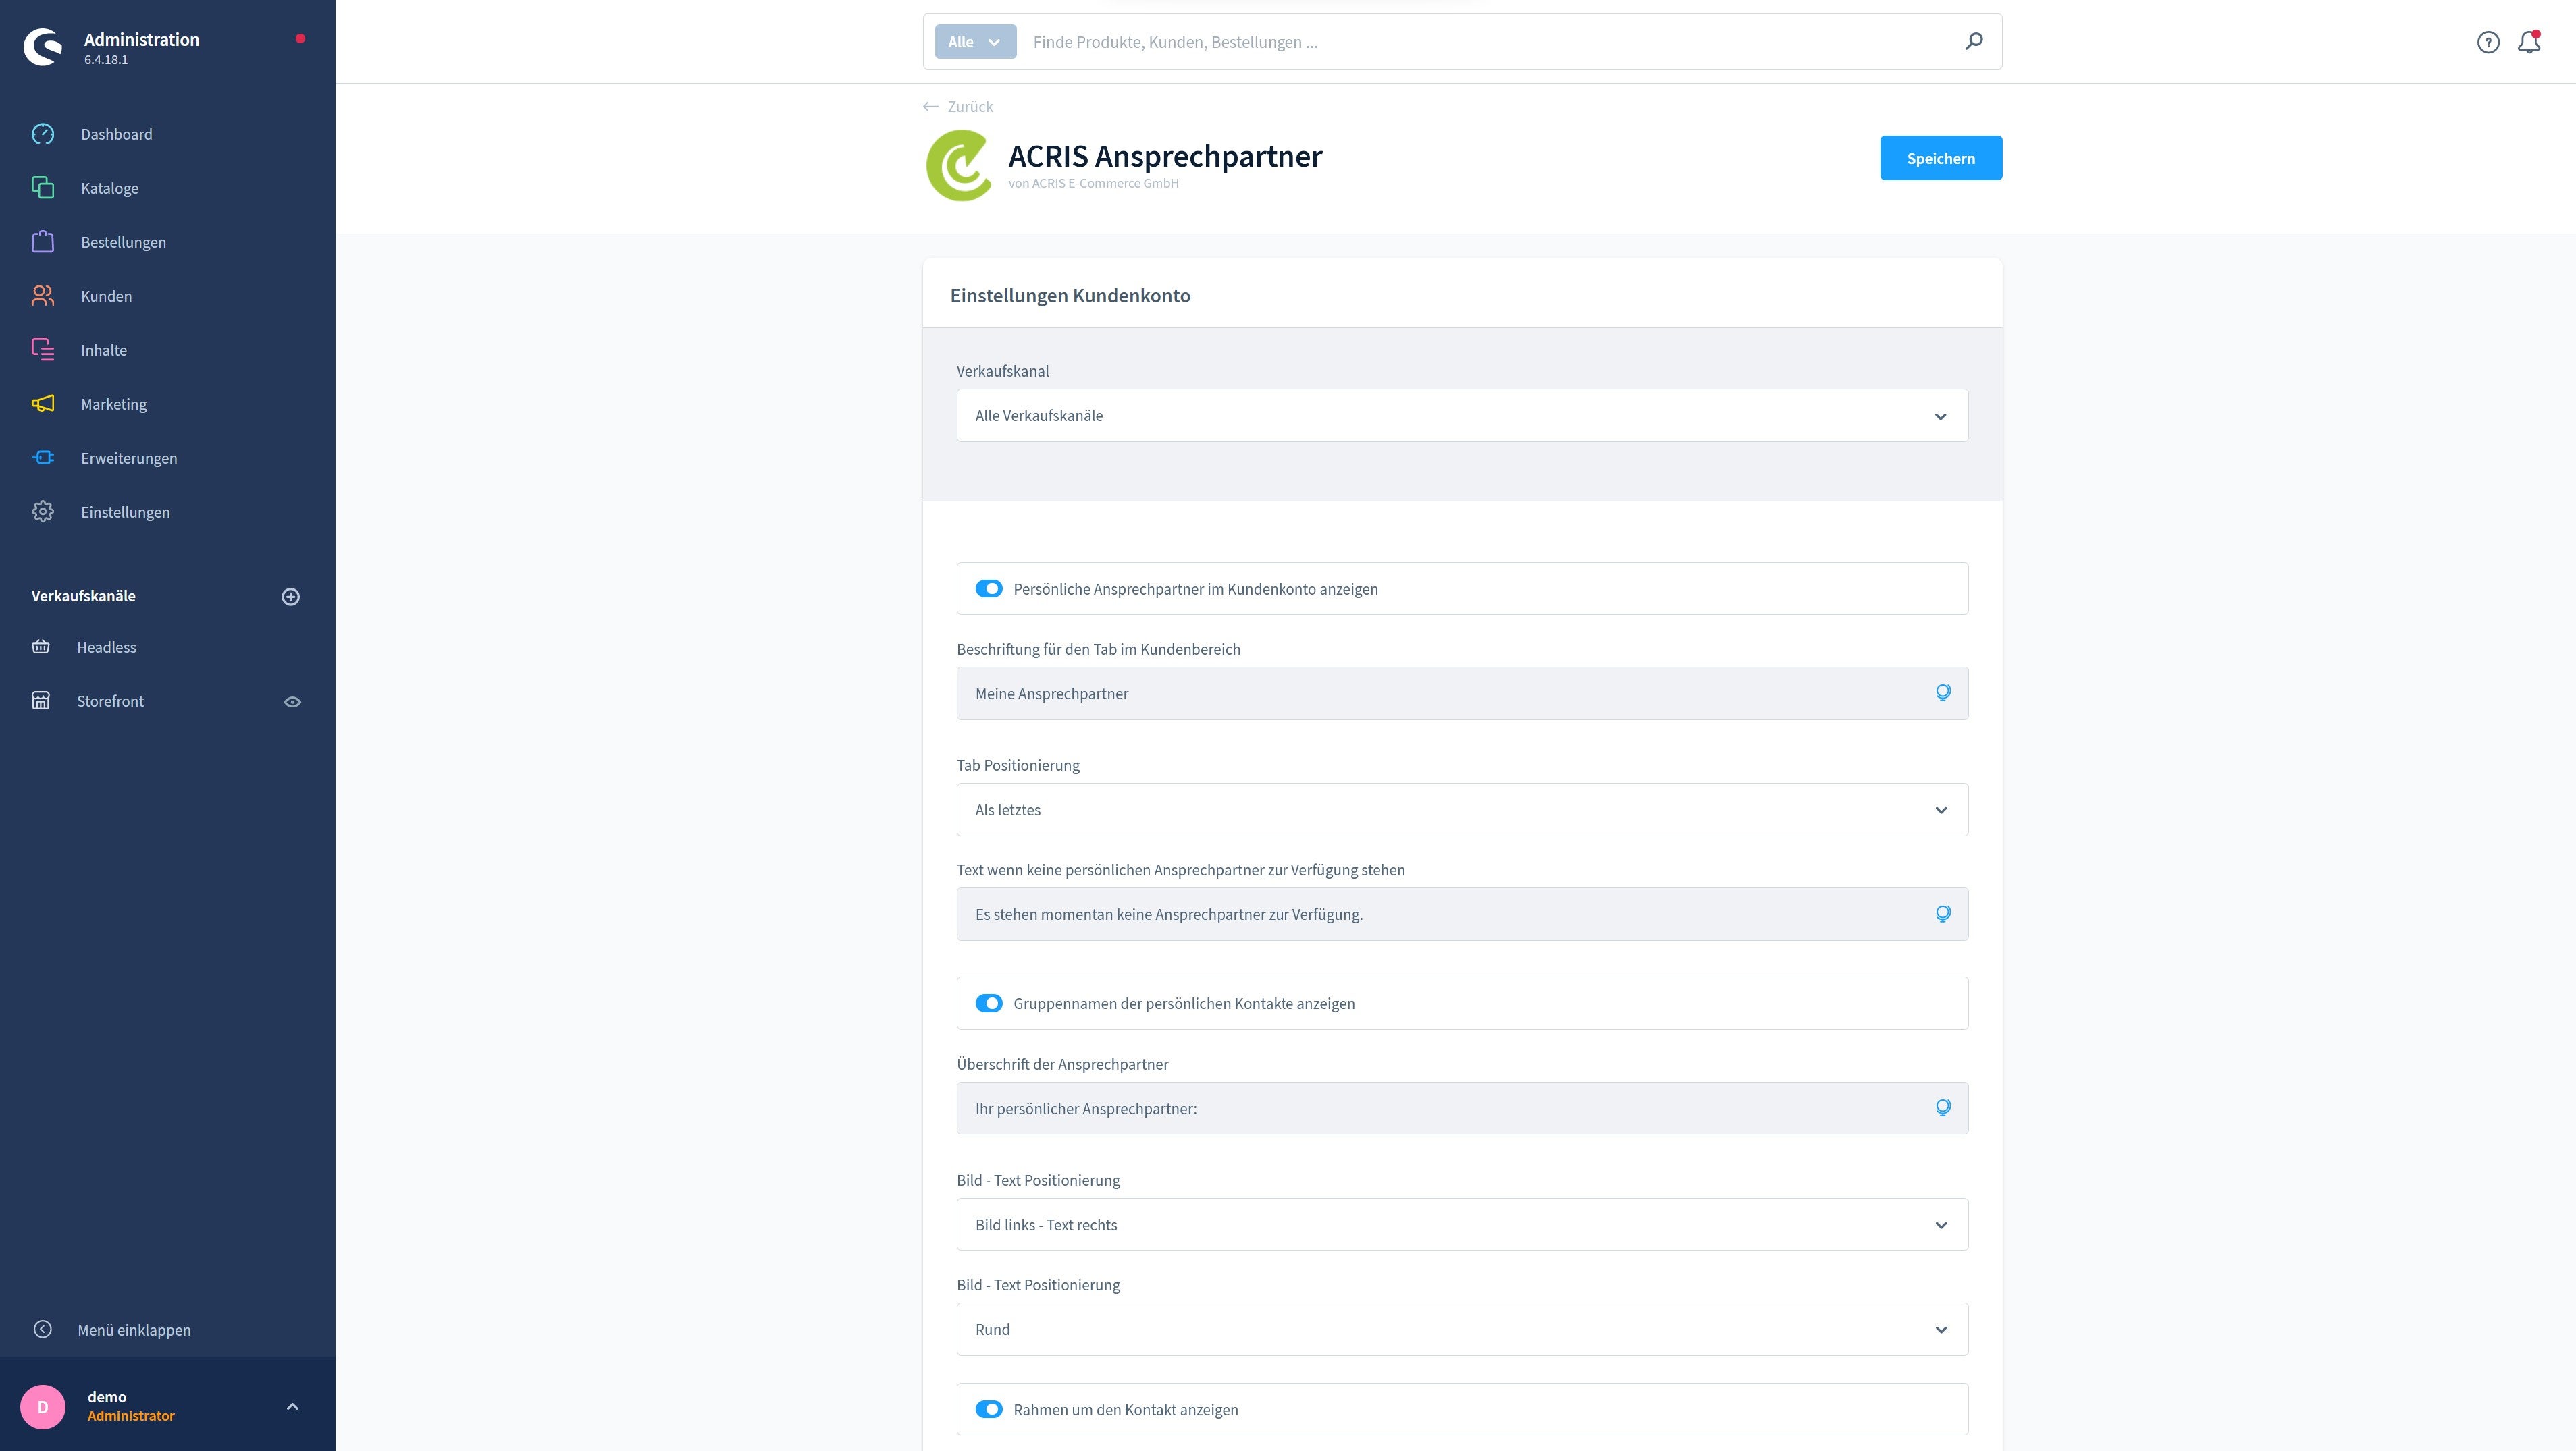This screenshot has height=1451, width=2576.
Task: Click the Administrator role label
Action: click(131, 1416)
